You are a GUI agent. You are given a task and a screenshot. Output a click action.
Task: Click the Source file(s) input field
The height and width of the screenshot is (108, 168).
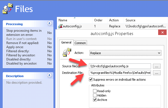point(120,66)
